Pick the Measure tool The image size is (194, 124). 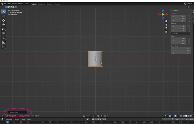[x=3, y=42]
